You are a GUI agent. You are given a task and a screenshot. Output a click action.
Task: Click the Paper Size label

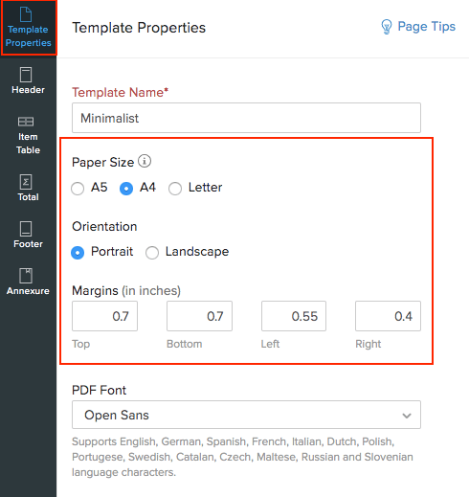102,162
